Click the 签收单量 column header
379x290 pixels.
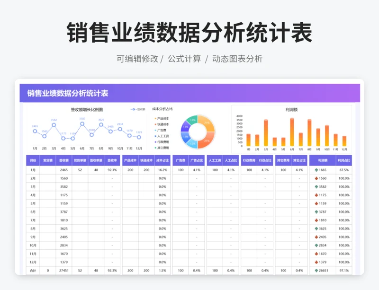coord(96,160)
